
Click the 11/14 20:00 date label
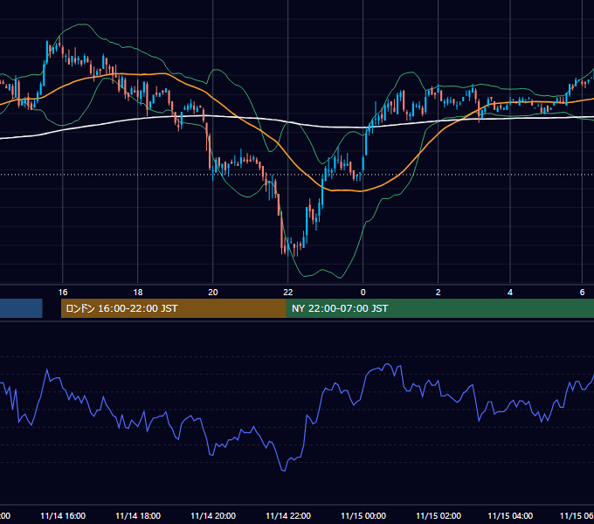click(x=213, y=515)
